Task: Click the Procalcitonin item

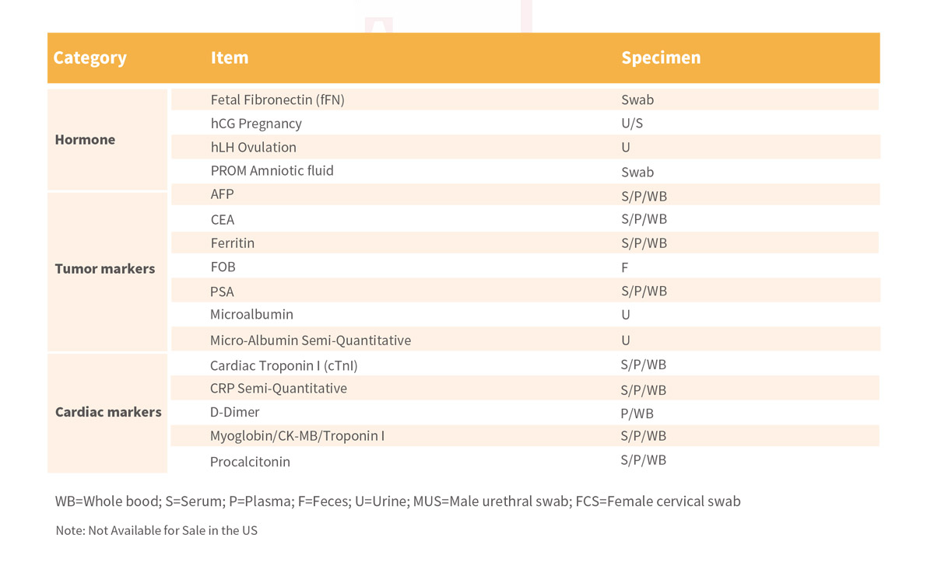Action: point(250,462)
